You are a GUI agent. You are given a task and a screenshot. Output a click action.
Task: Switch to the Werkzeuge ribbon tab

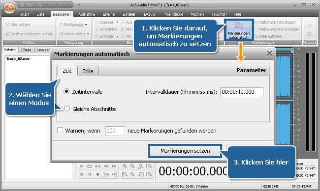pos(174,14)
